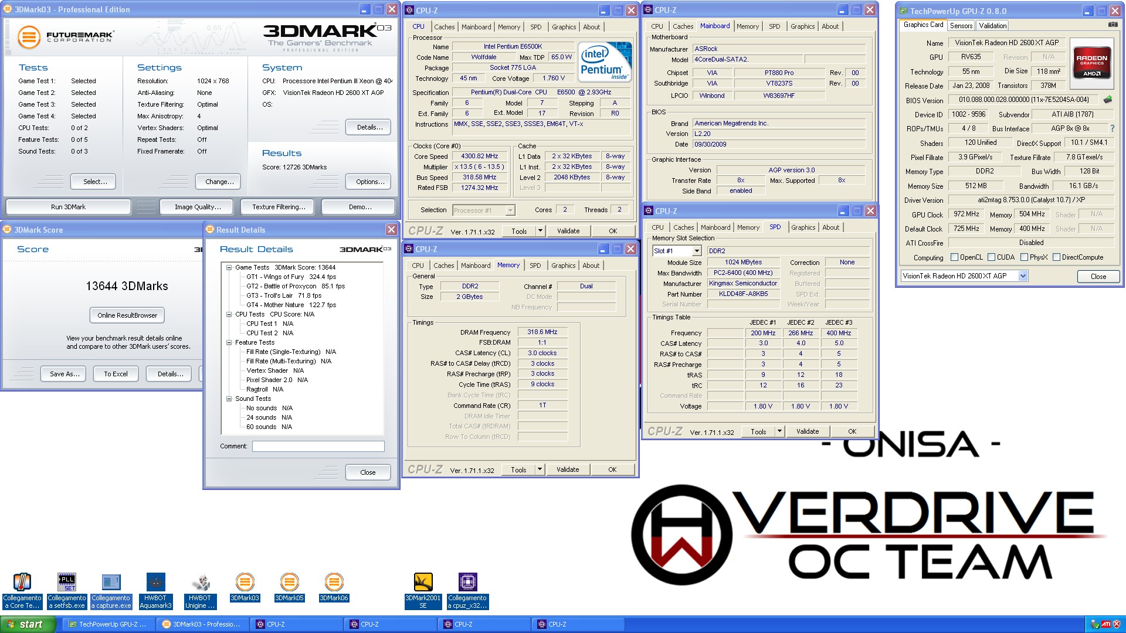Click Save As... in 3DMark Score window
The image size is (1126, 633).
click(65, 374)
